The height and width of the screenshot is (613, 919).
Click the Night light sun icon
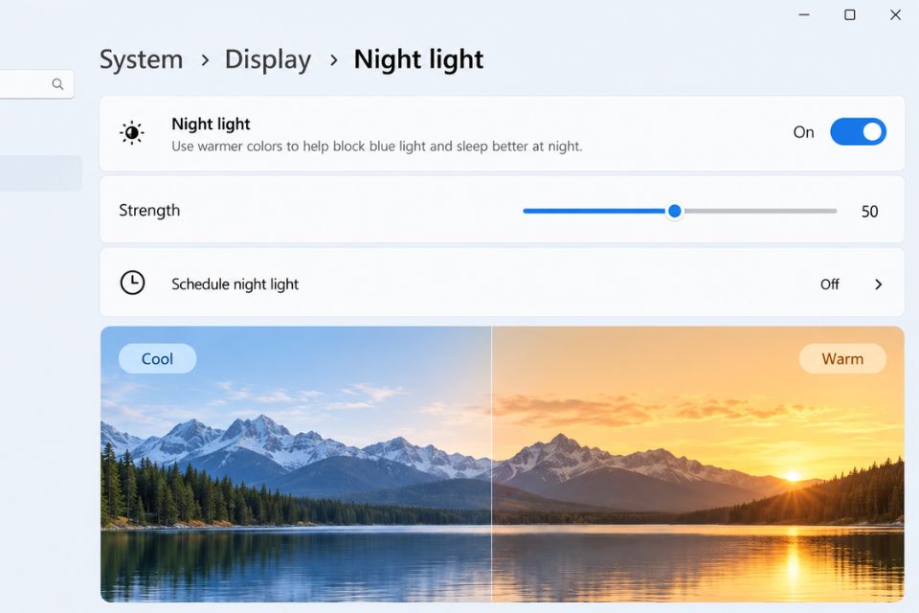pos(132,132)
